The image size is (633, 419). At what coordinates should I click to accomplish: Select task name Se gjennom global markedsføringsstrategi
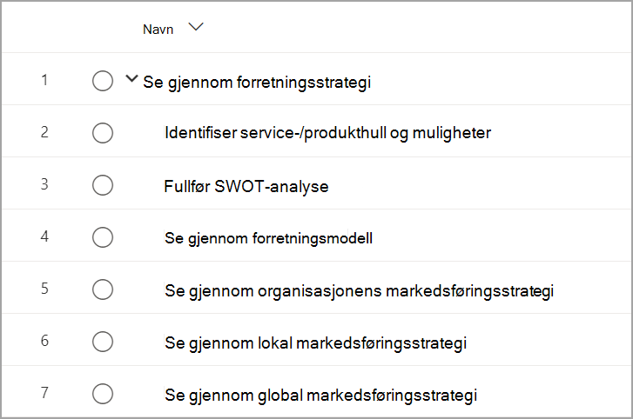tap(321, 396)
